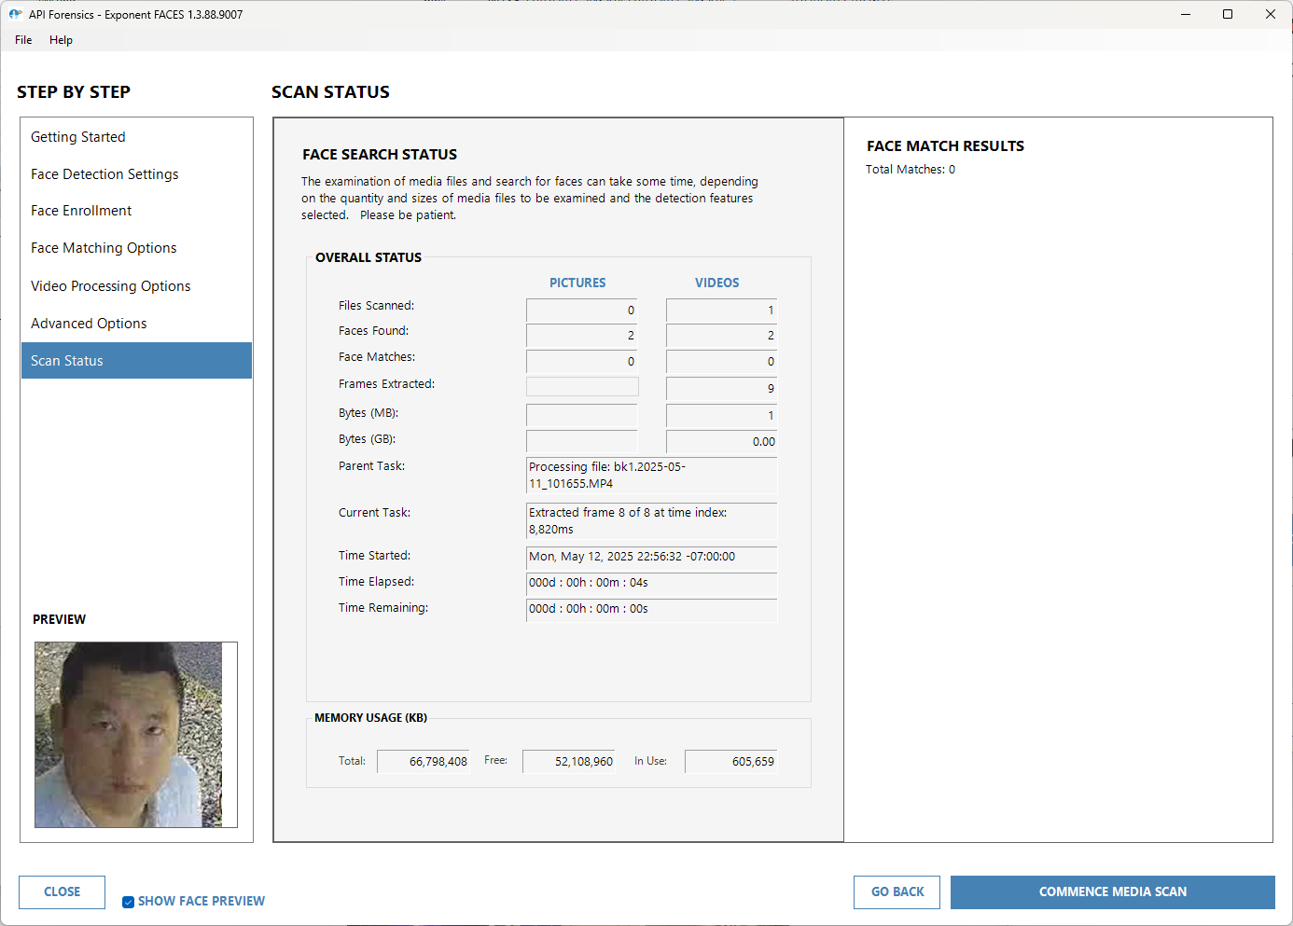Select the Time Started field
The height and width of the screenshot is (926, 1293).
(x=651, y=557)
